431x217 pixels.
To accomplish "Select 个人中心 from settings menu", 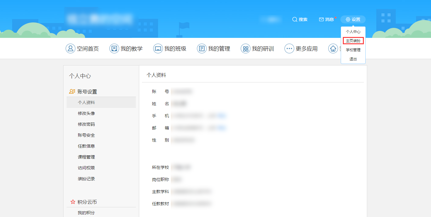I will point(353,32).
